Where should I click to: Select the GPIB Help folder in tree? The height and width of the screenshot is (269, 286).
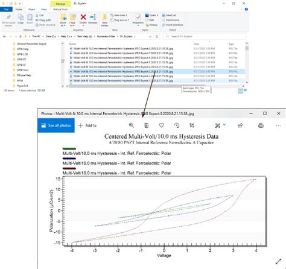(22, 49)
